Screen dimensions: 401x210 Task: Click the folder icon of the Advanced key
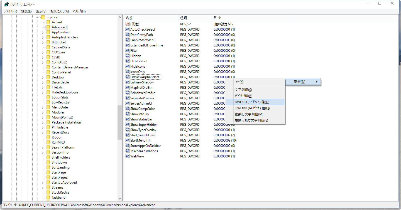click(x=48, y=27)
